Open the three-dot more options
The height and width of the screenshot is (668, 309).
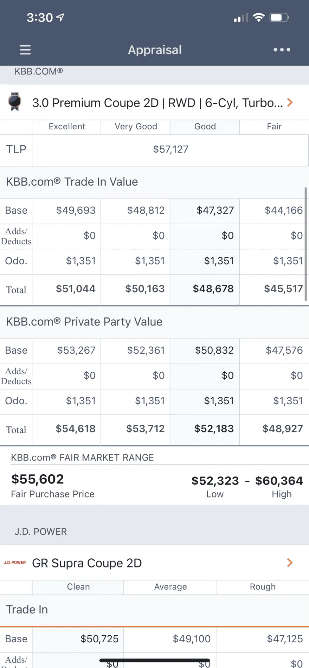(x=282, y=50)
